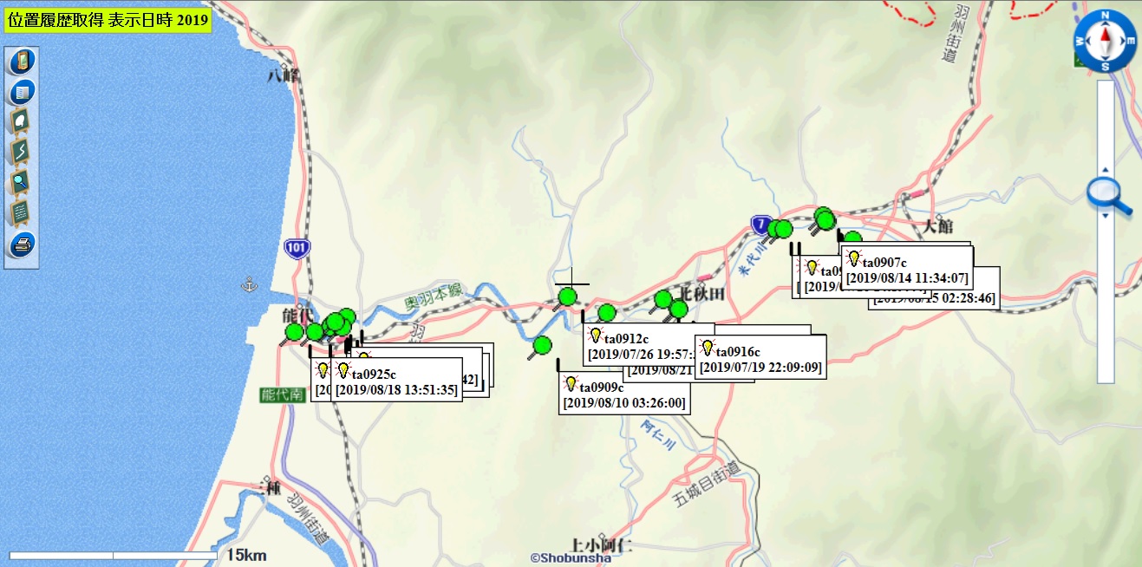Click the compass rose icon

[1105, 41]
